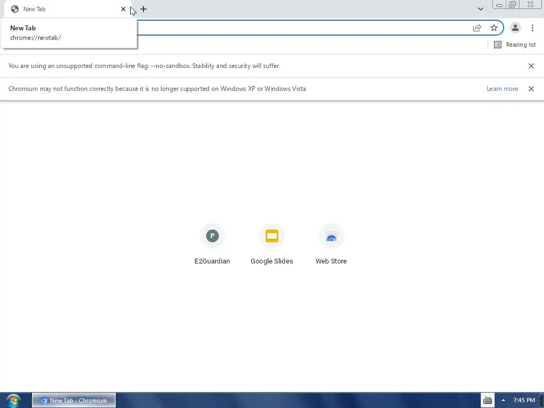The height and width of the screenshot is (408, 544).
Task: Open the on-screen keyboard tray icon
Action: click(x=488, y=401)
